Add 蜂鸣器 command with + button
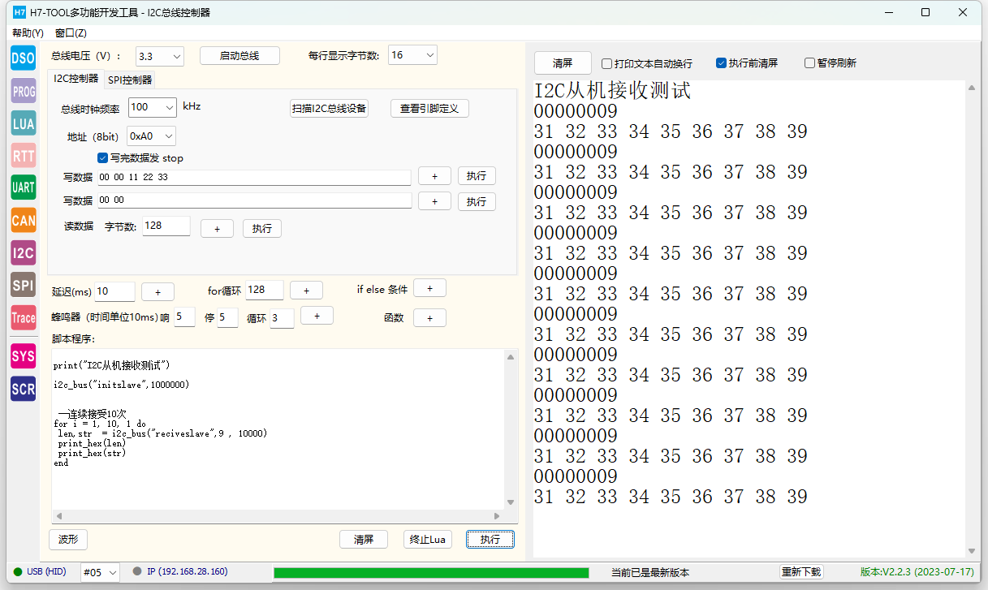Image resolution: width=988 pixels, height=590 pixels. [x=317, y=315]
